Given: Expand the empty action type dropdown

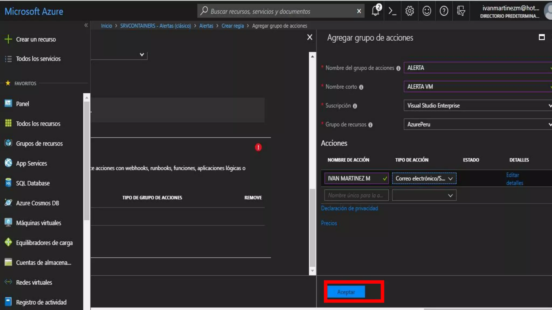Looking at the screenshot, I should [x=424, y=195].
